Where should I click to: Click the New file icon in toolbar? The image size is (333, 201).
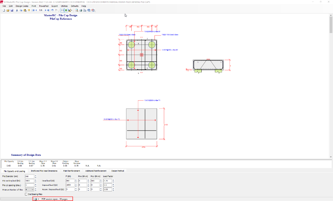pos(4,10)
